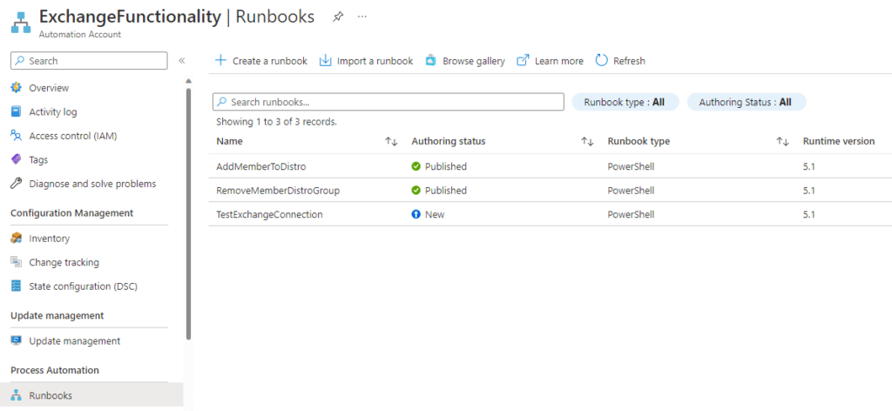Open the RemoveMemberDistroGroup runbook
This screenshot has width=892, height=411.
(278, 191)
